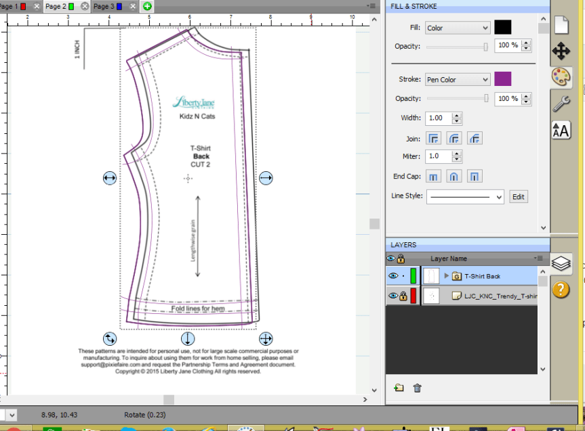
Task: Expand the T-Shirt Back layer group
Action: tap(446, 276)
